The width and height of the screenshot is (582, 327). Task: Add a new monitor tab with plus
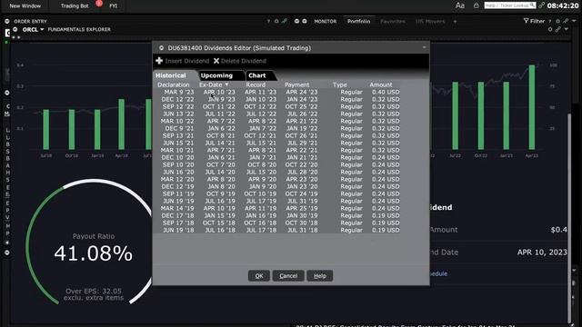point(455,22)
